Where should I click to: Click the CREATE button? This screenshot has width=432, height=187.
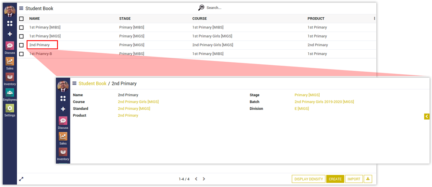335,179
